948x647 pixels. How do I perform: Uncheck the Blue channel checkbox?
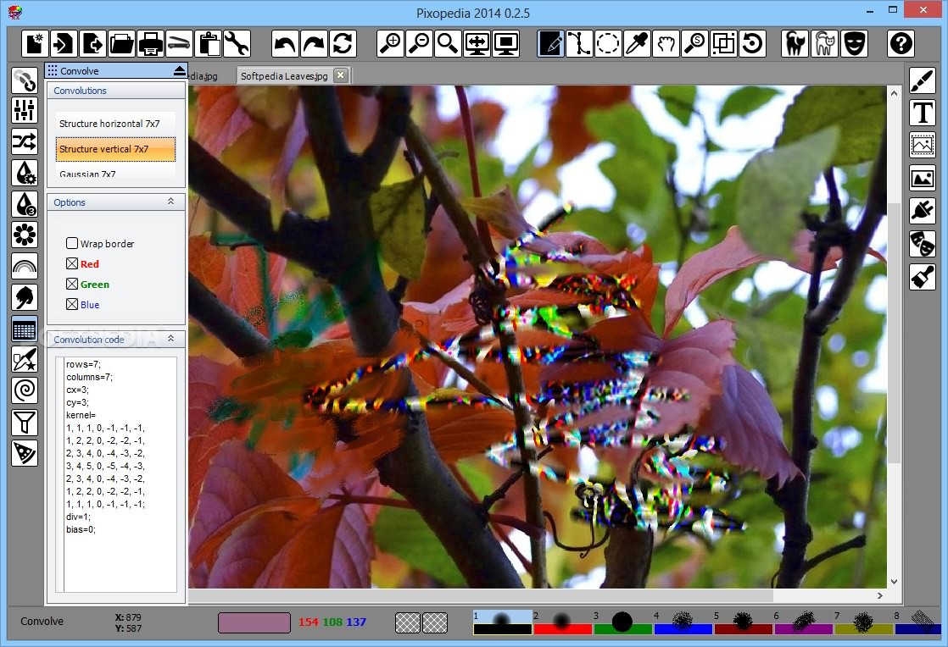[x=72, y=304]
